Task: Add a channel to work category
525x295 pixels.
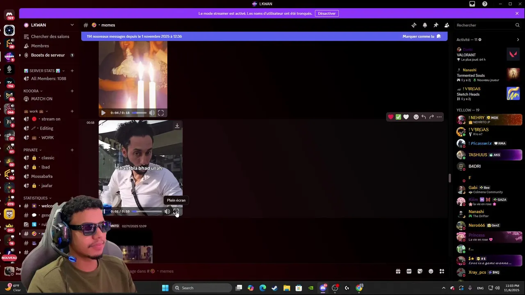Action: point(72,111)
